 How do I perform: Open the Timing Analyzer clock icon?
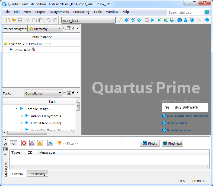coord(180,20)
